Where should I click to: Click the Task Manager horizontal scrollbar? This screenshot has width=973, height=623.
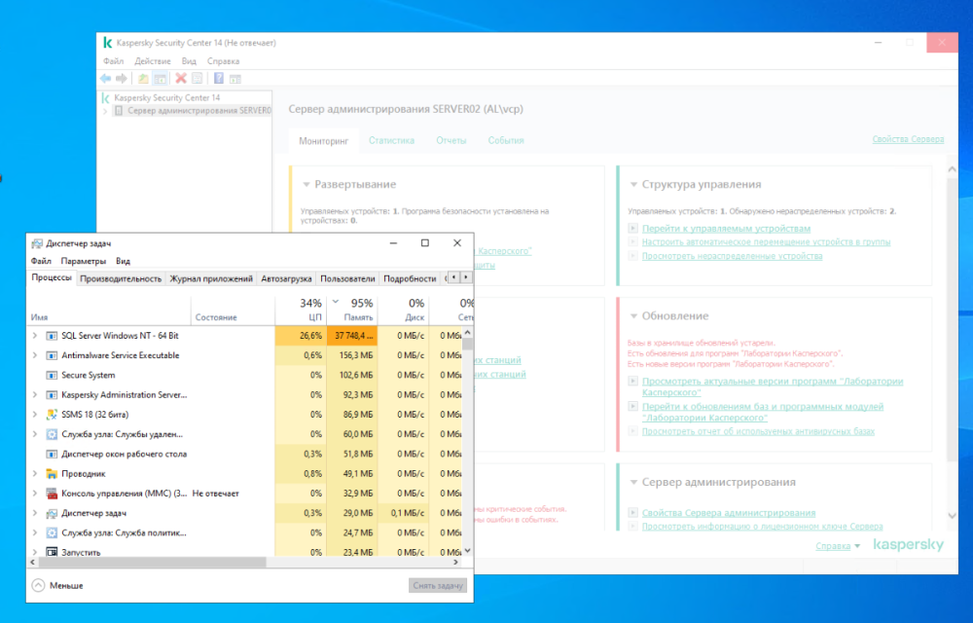(x=152, y=563)
